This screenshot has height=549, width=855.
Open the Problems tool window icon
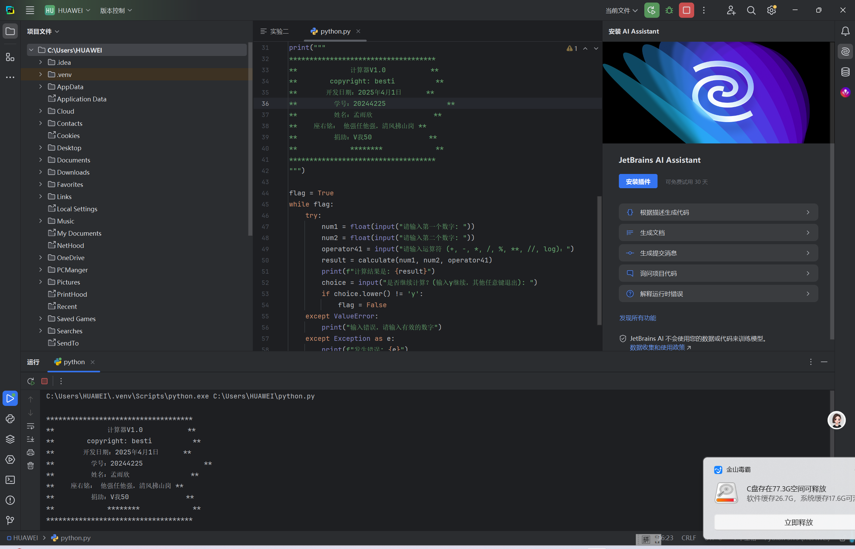tap(10, 500)
